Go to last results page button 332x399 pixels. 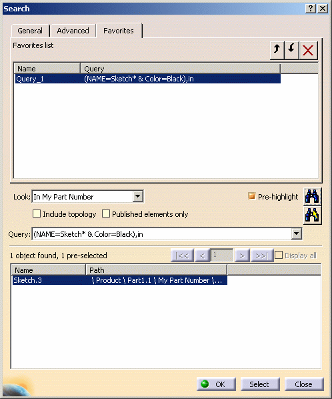261,256
